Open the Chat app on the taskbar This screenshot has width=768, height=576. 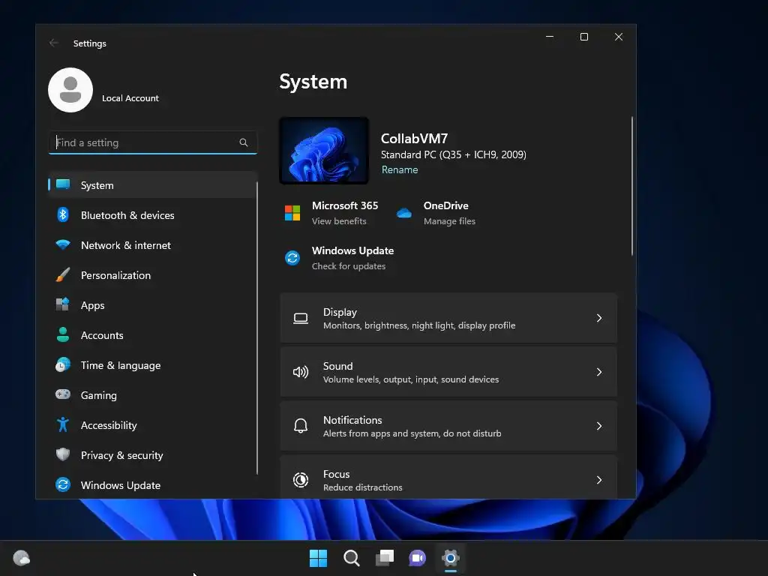click(417, 558)
